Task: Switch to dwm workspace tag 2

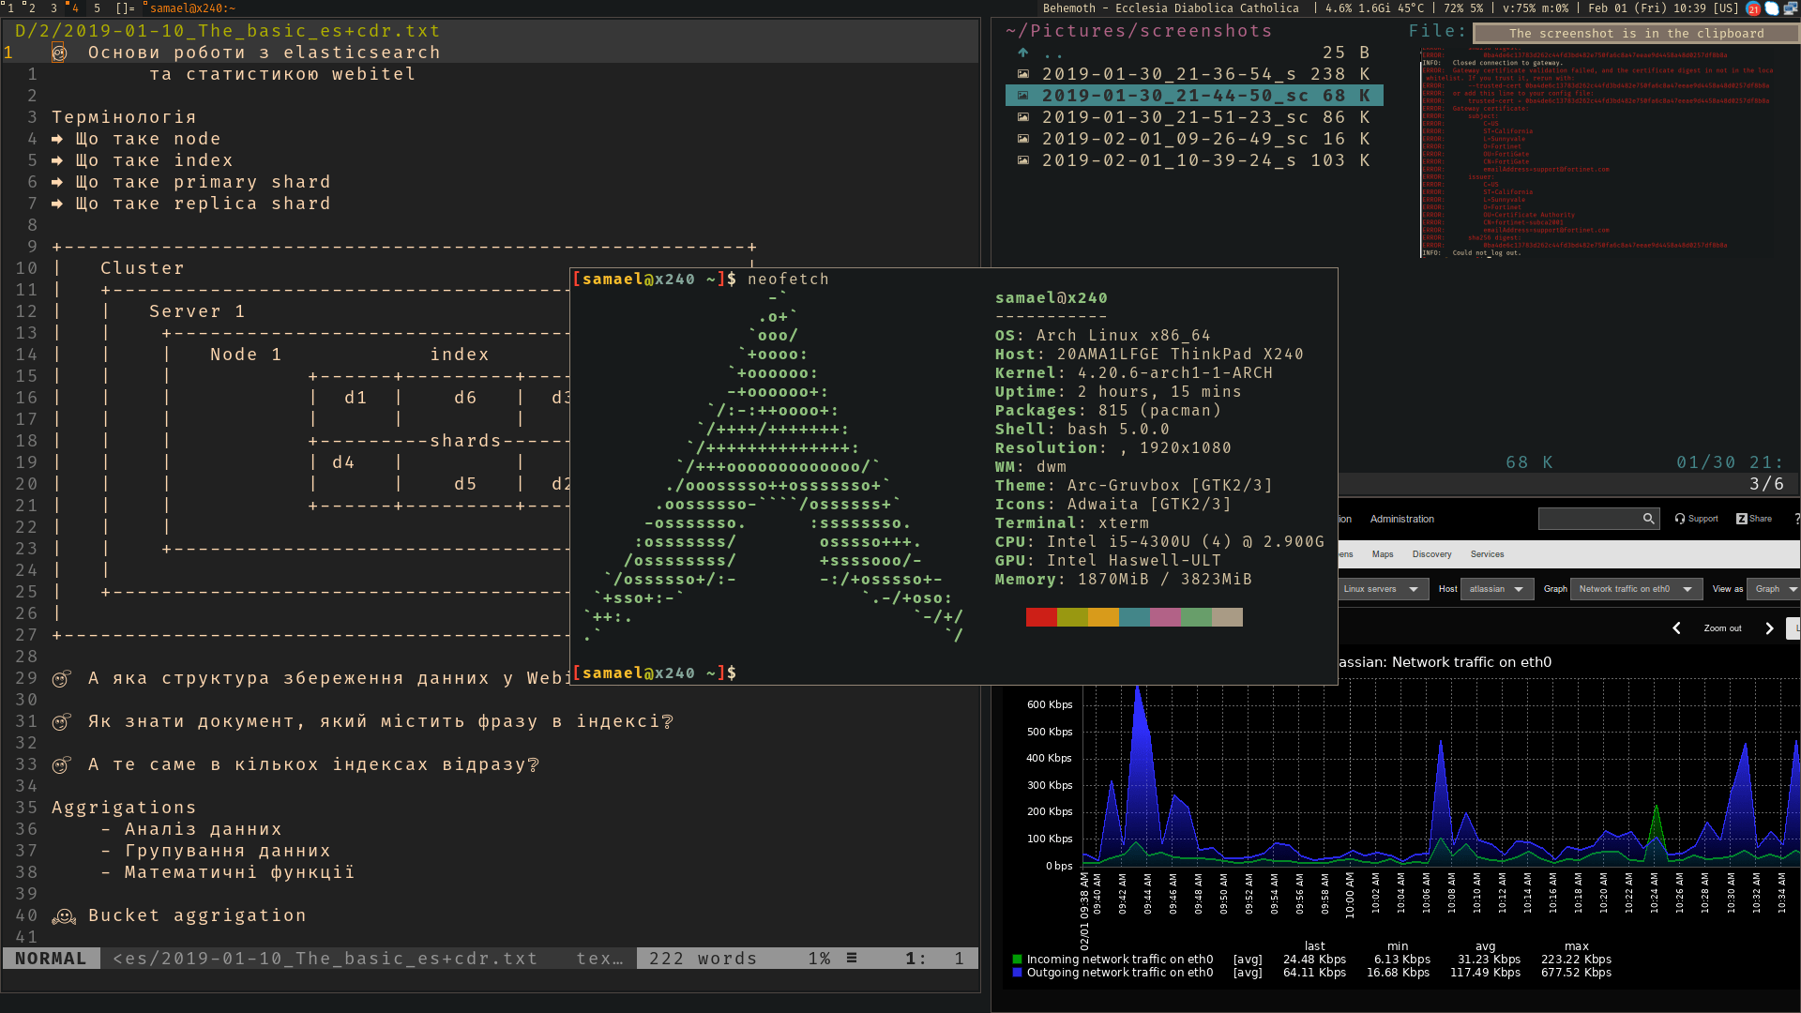Action: tap(31, 8)
